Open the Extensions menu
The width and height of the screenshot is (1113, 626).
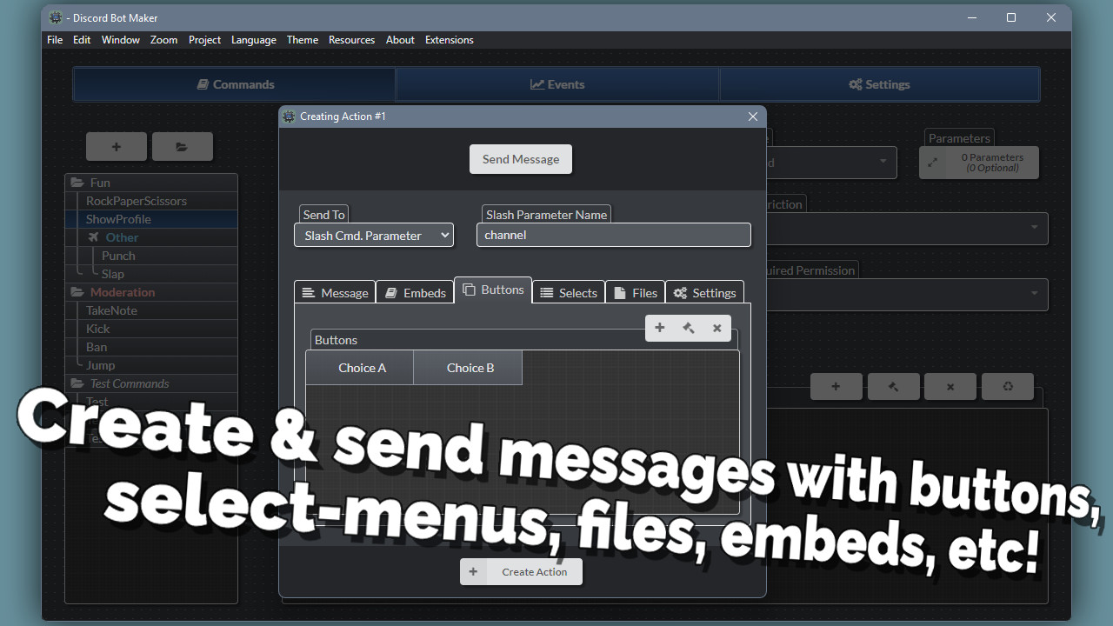tap(449, 39)
